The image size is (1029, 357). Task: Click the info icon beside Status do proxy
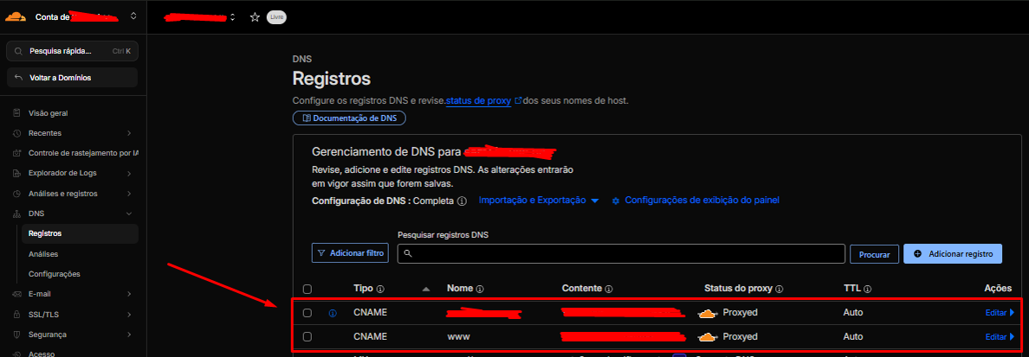[x=780, y=289]
